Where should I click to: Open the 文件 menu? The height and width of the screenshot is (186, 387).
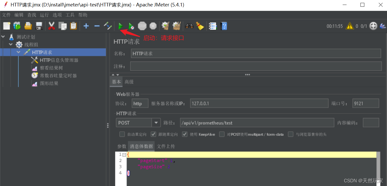[x=6, y=15]
